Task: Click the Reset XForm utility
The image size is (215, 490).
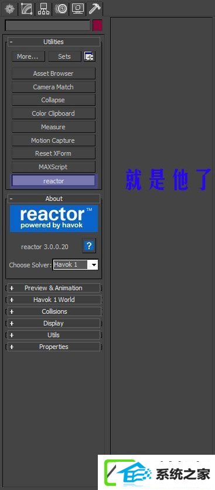Action: (53, 153)
